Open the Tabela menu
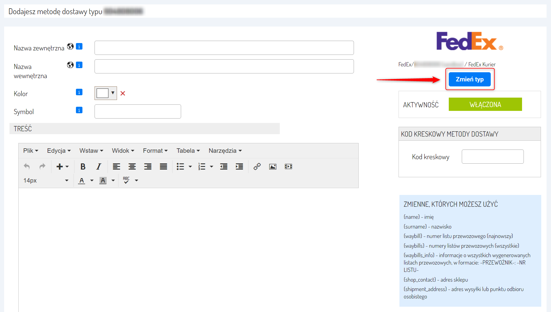 (x=188, y=151)
